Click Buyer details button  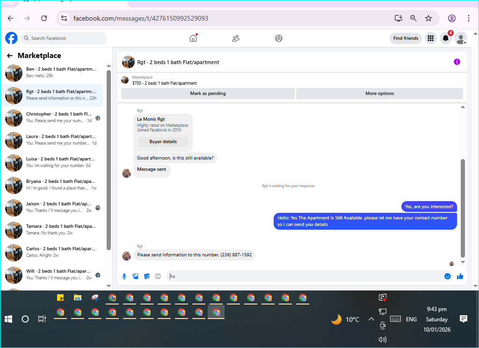(x=163, y=142)
